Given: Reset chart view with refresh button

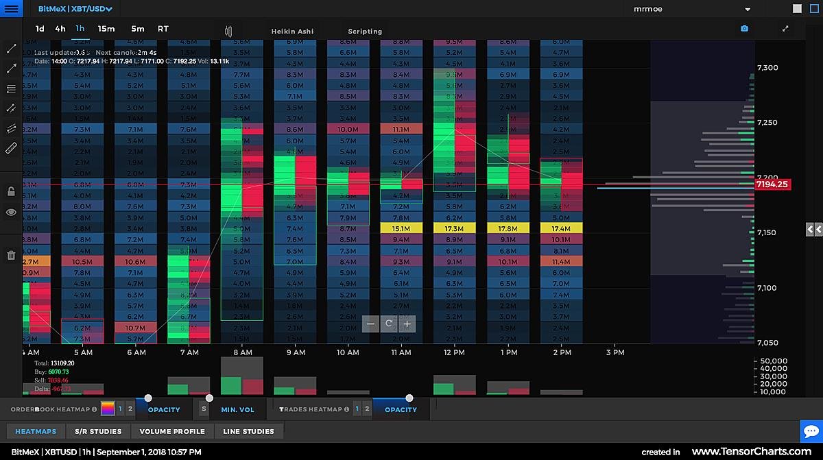Looking at the screenshot, I should [x=389, y=324].
